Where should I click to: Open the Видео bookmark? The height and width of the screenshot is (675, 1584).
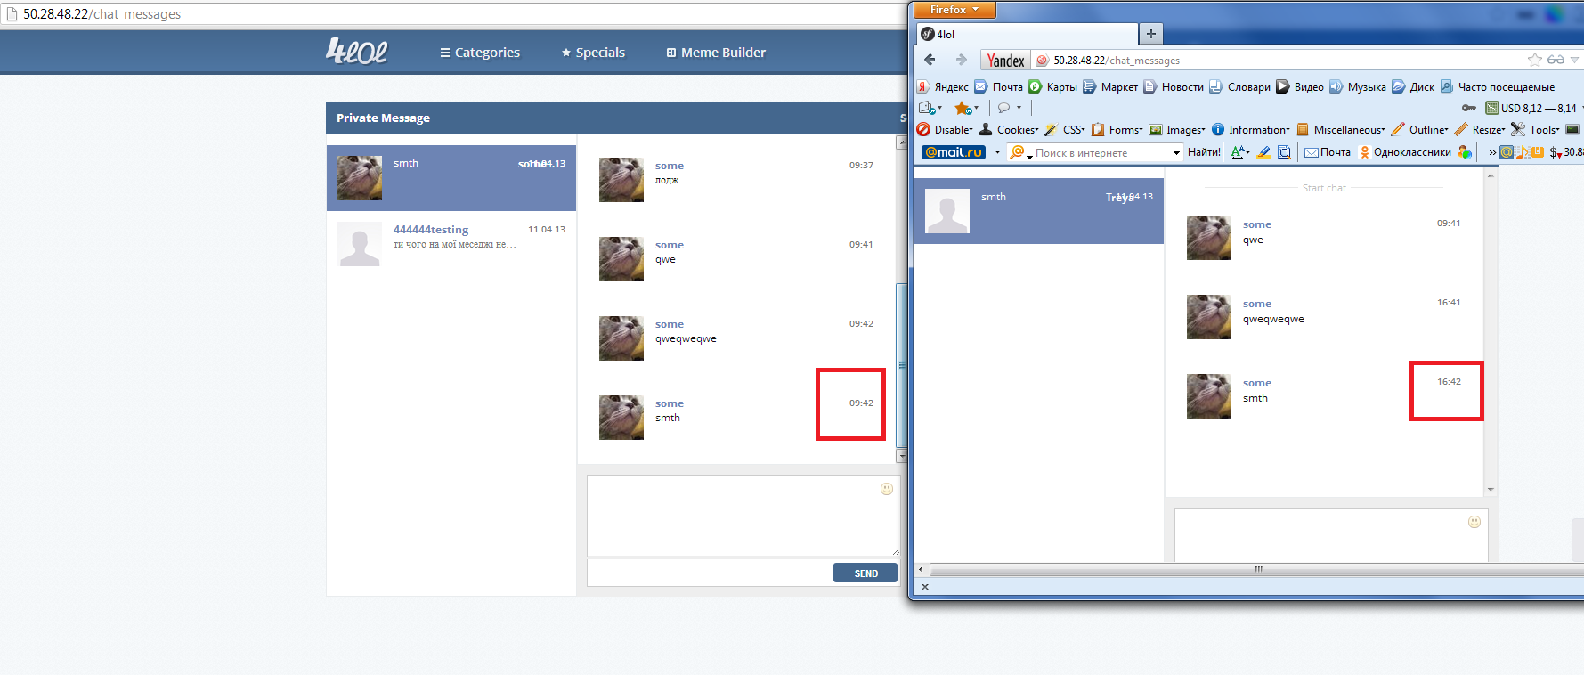coord(1300,86)
